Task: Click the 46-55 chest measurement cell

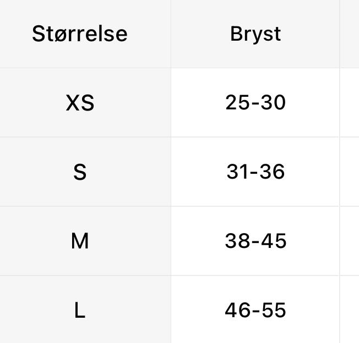Action: coord(255,309)
